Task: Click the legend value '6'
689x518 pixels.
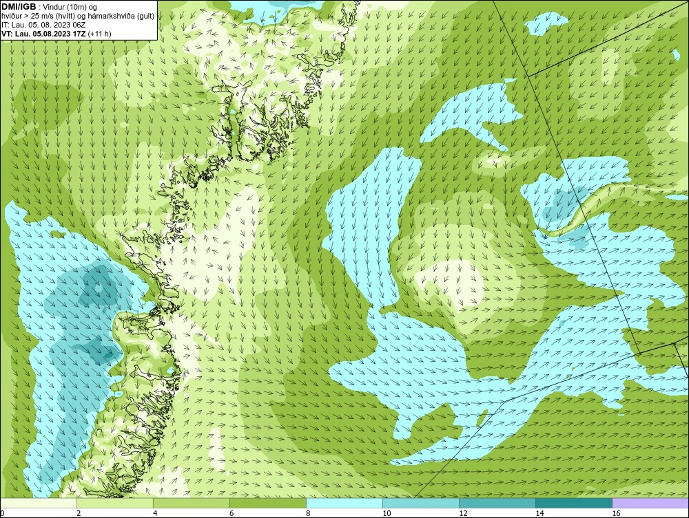Action: (x=232, y=513)
